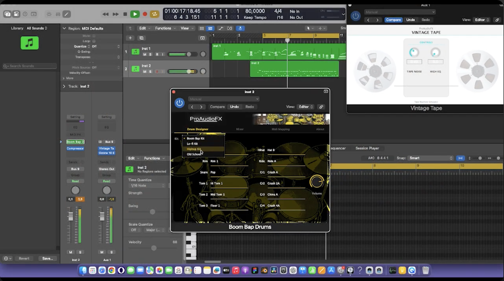Collapse the Region MIDI Defaults section

(x=64, y=28)
